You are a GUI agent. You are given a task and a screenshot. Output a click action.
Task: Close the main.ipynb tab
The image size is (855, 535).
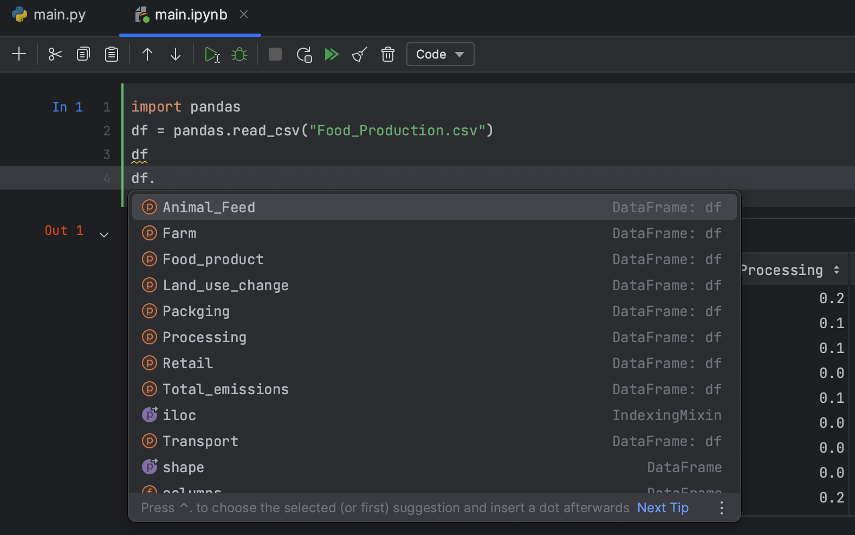[244, 15]
